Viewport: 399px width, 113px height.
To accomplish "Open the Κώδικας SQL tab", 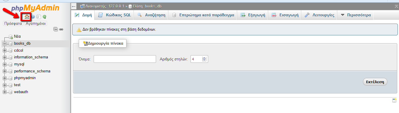I will 114,15.
